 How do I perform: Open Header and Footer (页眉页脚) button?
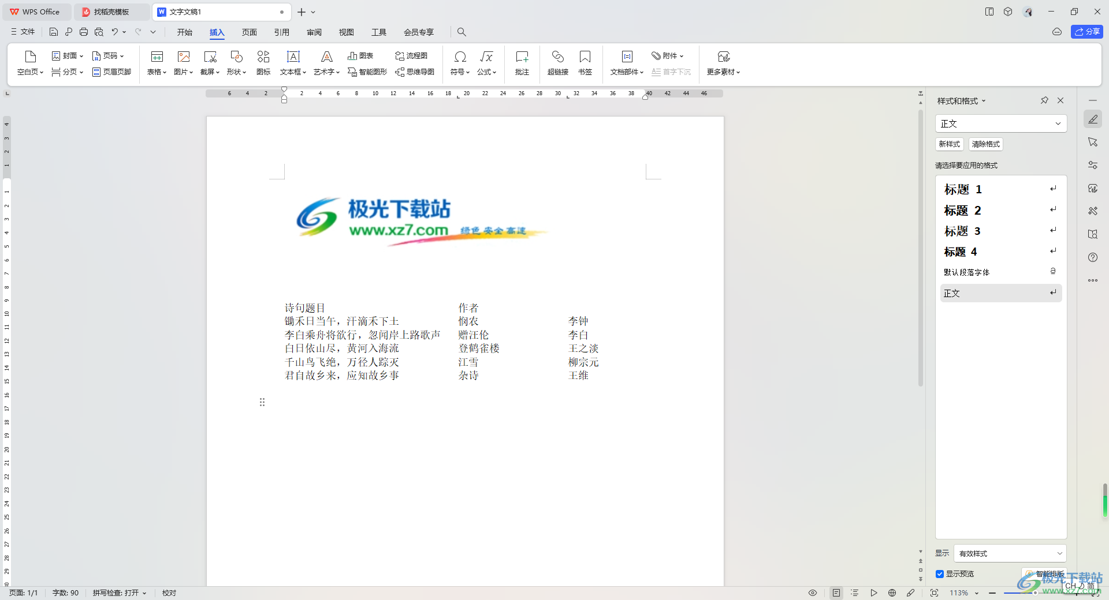tap(112, 72)
